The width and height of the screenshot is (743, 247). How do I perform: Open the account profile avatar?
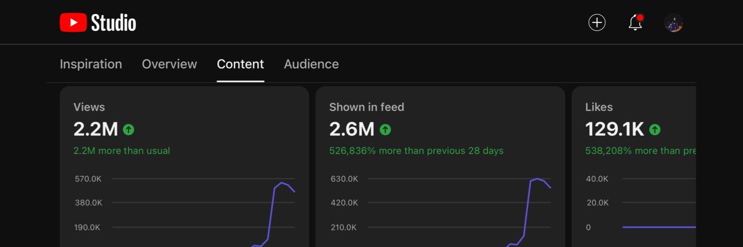click(x=674, y=23)
